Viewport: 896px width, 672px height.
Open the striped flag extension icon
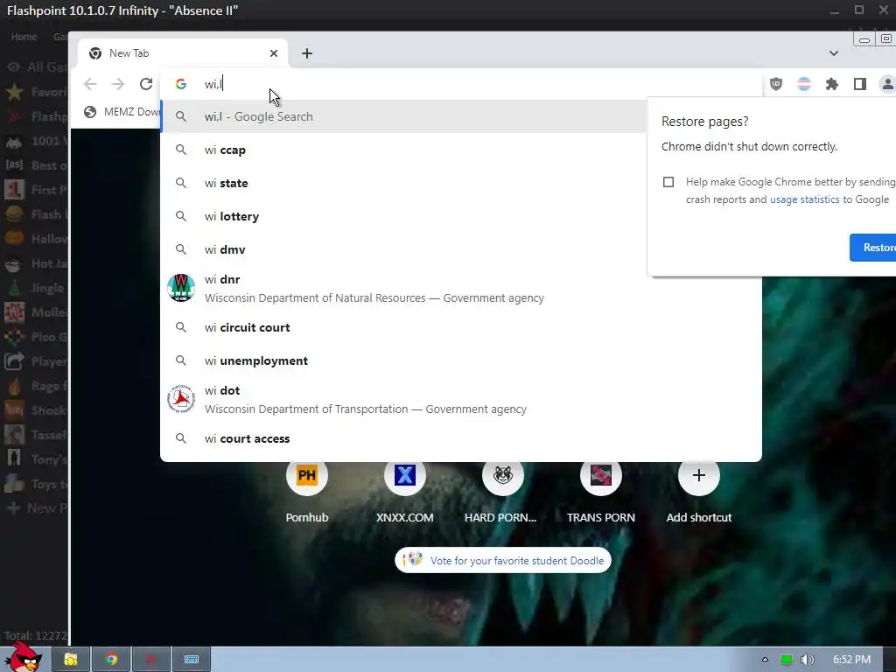click(x=804, y=84)
